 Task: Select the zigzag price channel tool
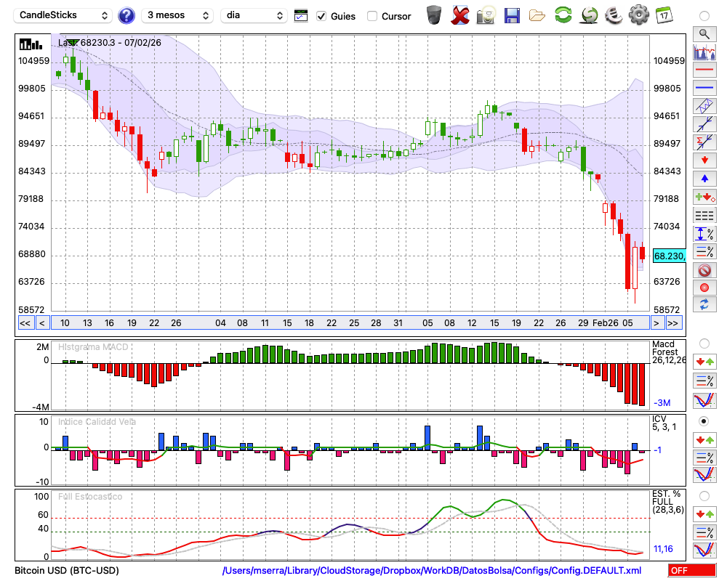coord(704,105)
